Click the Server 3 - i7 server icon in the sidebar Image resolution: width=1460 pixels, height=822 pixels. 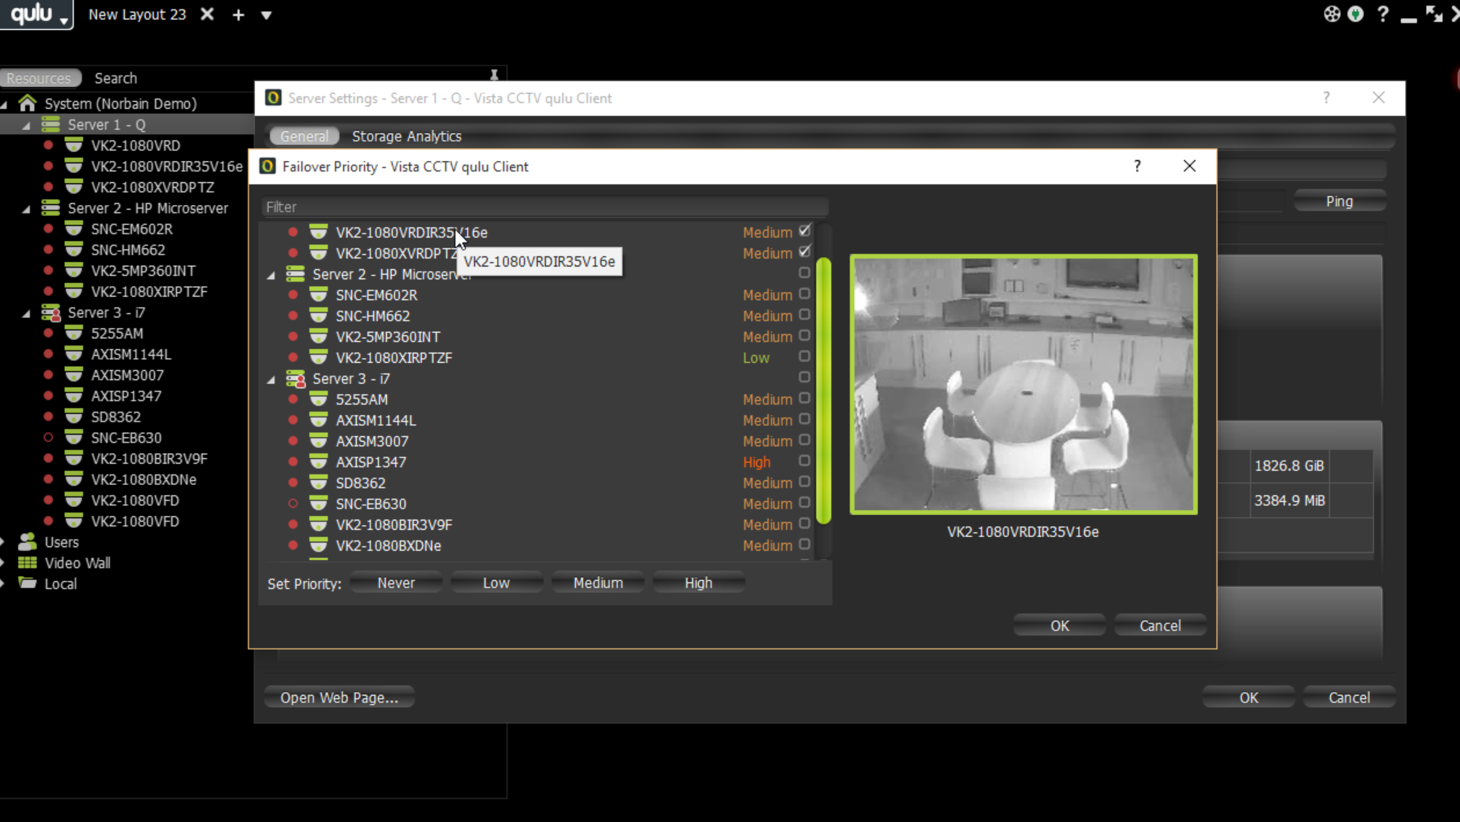click(51, 313)
